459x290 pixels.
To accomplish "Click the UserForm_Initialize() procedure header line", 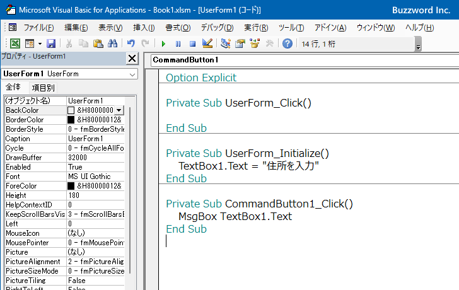I will click(247, 153).
